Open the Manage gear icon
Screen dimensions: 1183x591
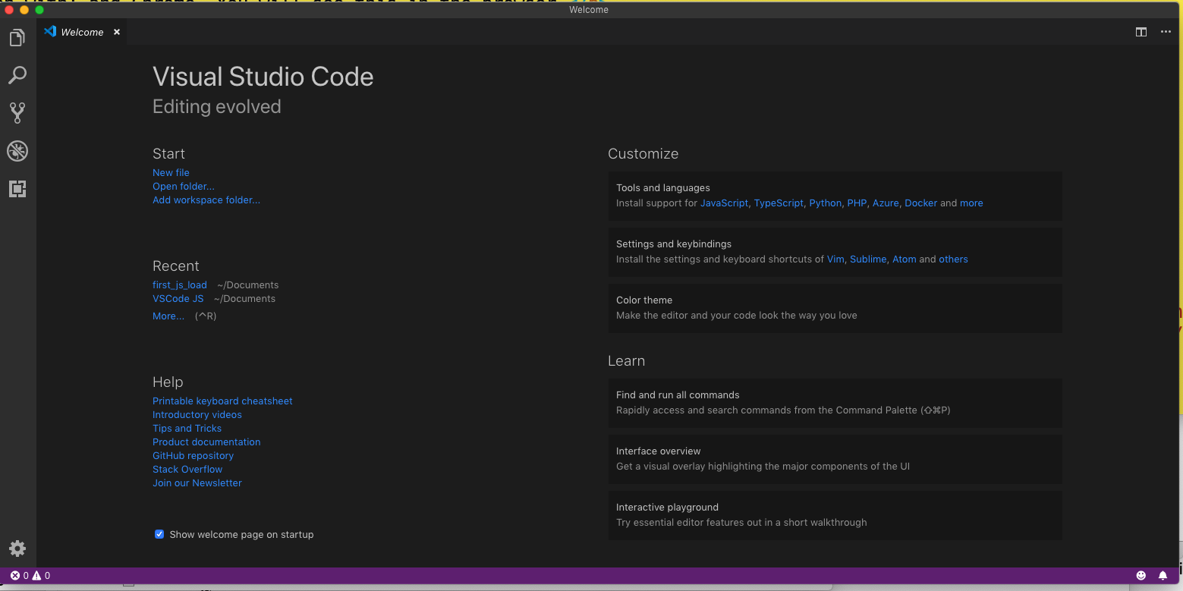pyautogui.click(x=17, y=549)
